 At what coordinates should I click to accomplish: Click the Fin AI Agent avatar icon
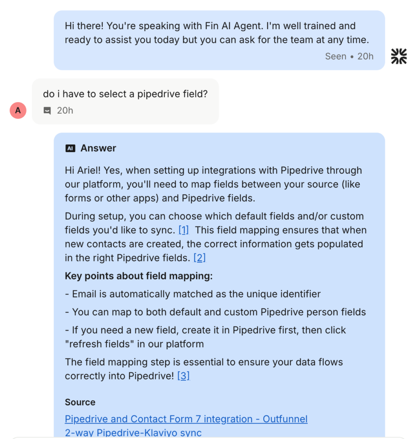[399, 56]
